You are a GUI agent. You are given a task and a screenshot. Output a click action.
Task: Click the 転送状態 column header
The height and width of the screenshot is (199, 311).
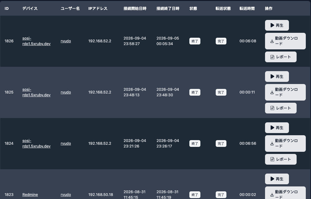point(223,9)
